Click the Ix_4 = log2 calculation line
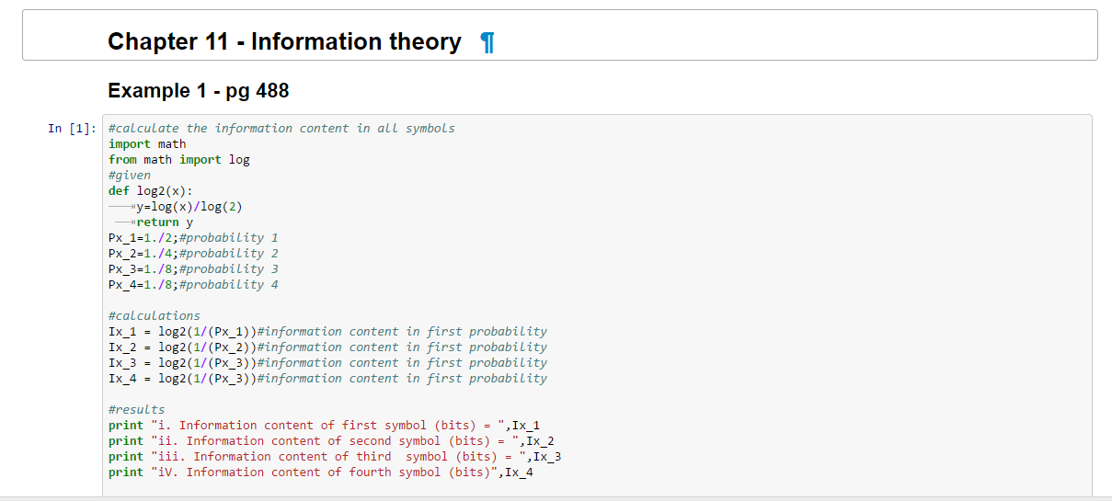The image size is (1112, 501). coord(184,379)
